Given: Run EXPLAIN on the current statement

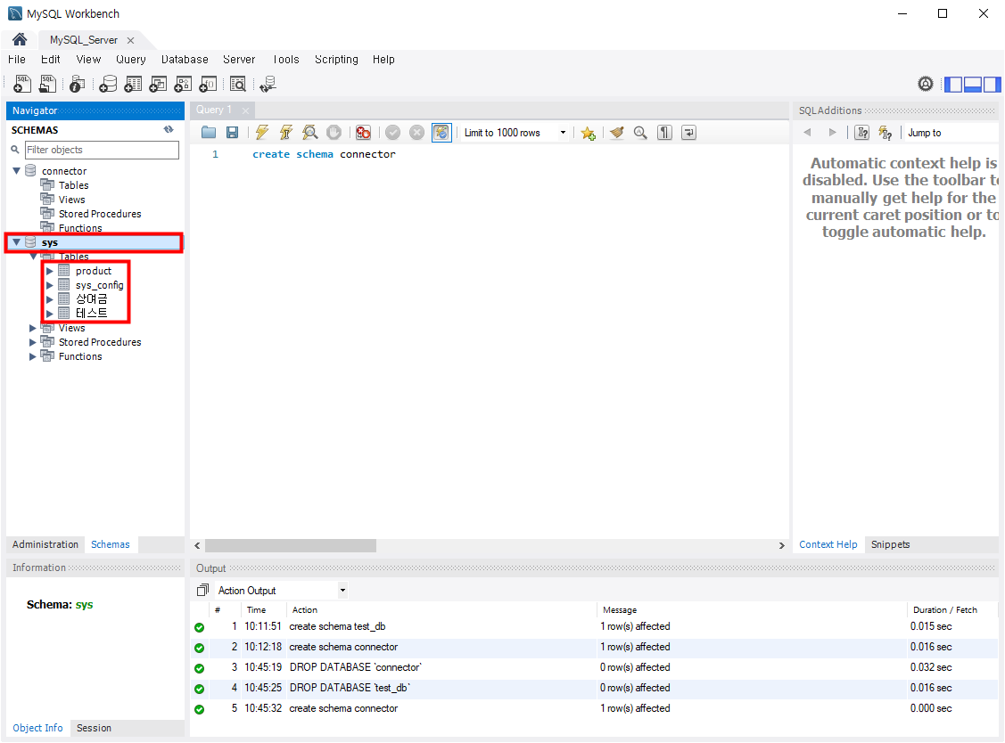Looking at the screenshot, I should pos(310,133).
